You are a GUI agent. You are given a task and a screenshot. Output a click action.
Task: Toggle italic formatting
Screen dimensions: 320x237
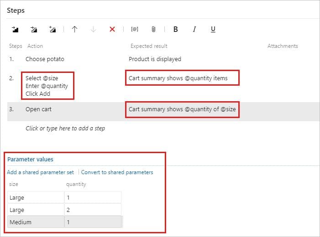tap(194, 29)
